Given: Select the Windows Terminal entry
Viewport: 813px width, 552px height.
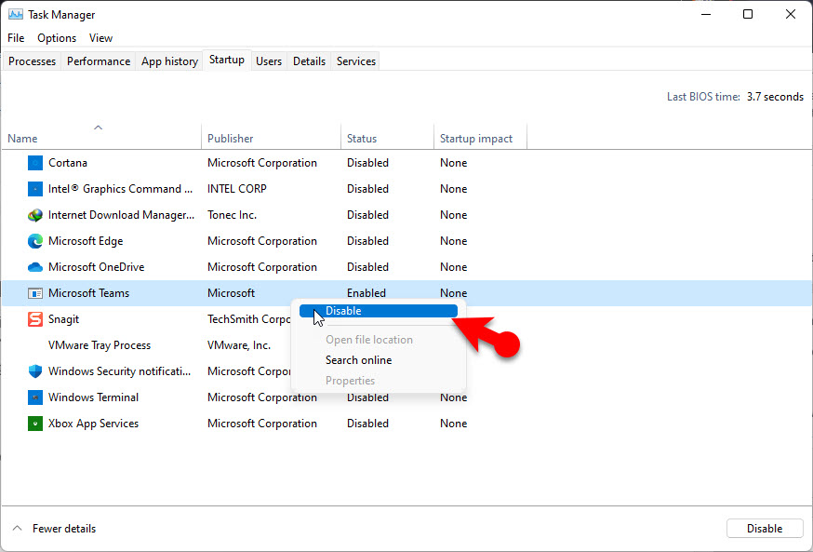Looking at the screenshot, I should pos(93,397).
